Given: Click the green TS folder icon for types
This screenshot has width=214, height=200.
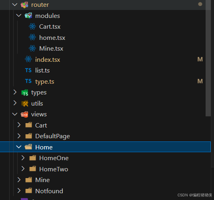Looking at the screenshot, I should 25,92.
